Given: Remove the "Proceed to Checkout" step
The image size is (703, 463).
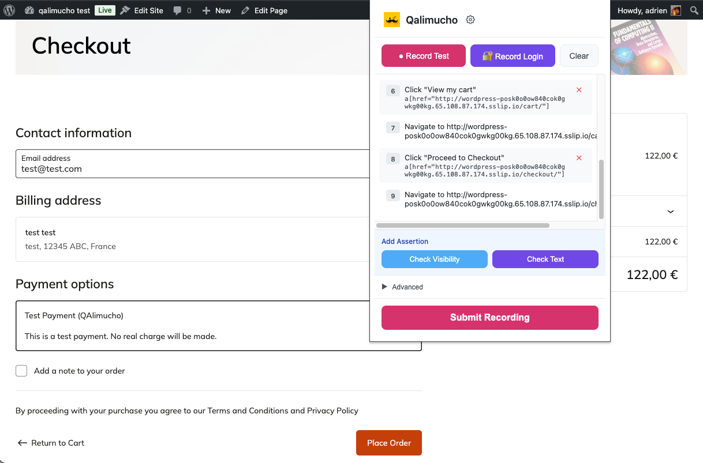Looking at the screenshot, I should click(x=579, y=157).
